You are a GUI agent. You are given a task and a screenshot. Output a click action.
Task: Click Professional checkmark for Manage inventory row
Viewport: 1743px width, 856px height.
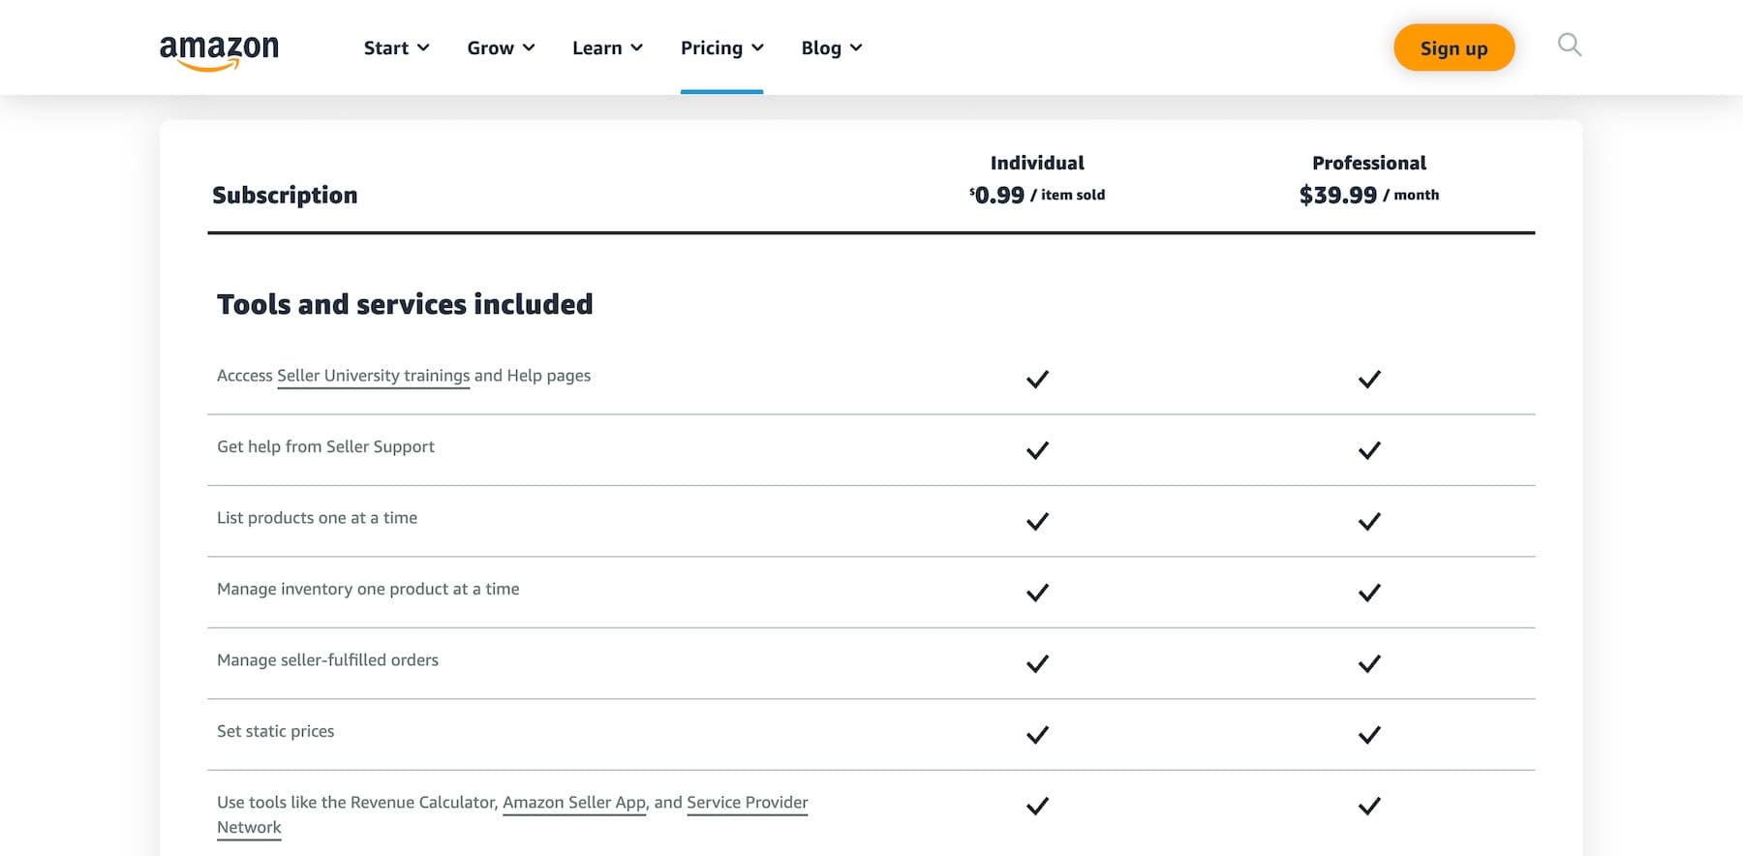pos(1368,593)
